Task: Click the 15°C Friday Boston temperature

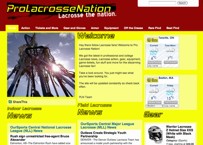Action: [170, 98]
